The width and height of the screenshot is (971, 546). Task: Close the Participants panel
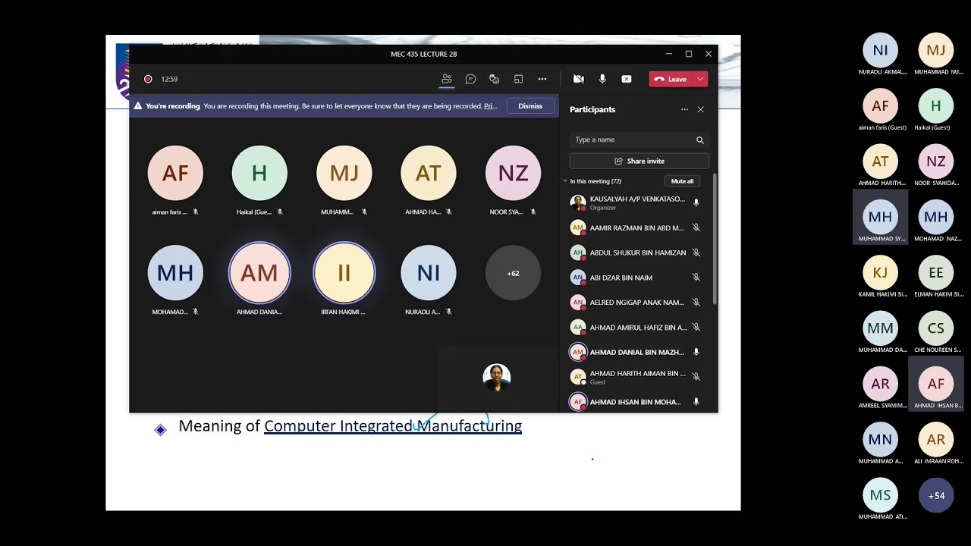click(x=700, y=109)
